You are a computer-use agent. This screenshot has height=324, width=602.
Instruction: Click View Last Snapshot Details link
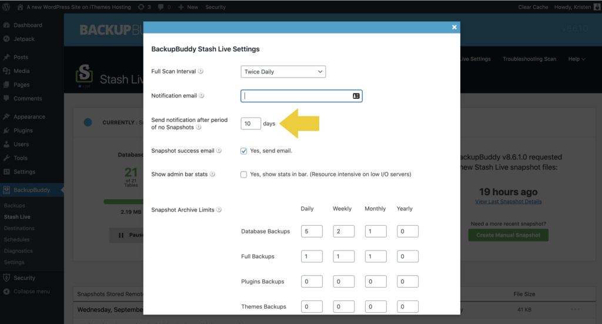[x=509, y=202]
